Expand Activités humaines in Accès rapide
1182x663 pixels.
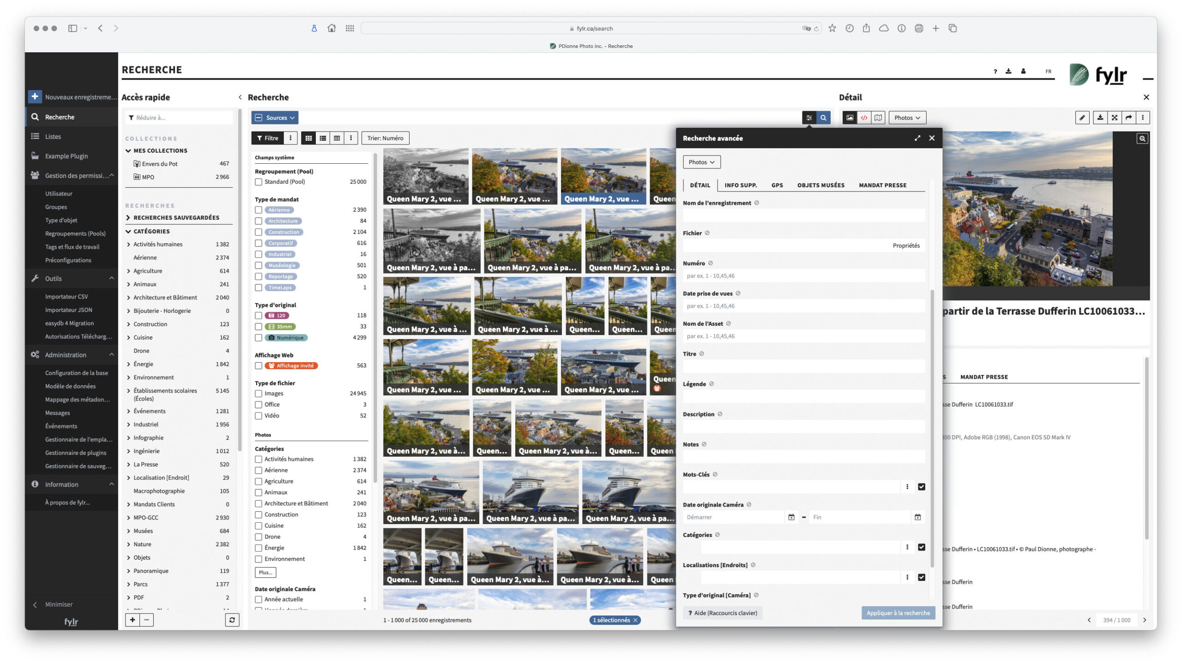[x=128, y=245]
